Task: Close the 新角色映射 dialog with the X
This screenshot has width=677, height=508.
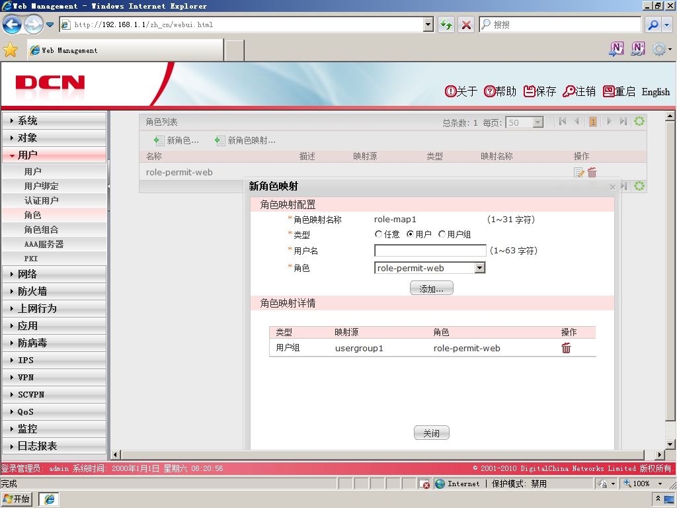Action: point(613,187)
